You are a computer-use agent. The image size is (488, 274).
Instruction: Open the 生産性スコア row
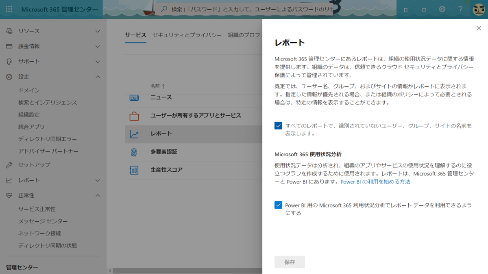coord(194,170)
